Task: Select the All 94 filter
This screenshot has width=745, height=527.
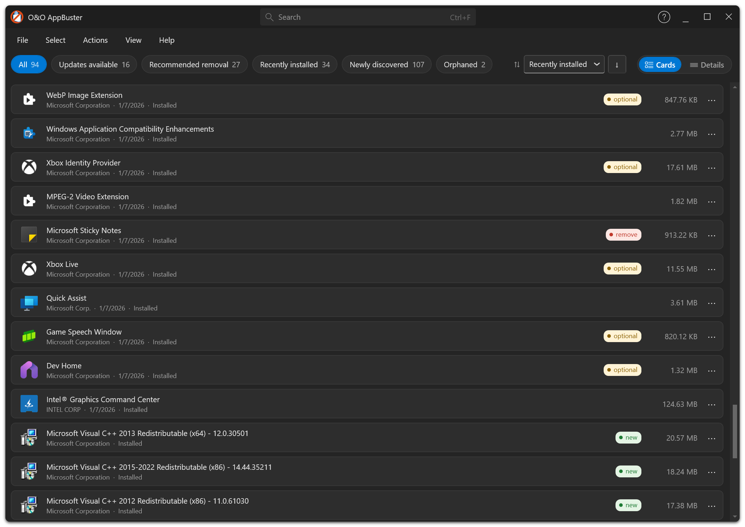Action: [x=29, y=64]
